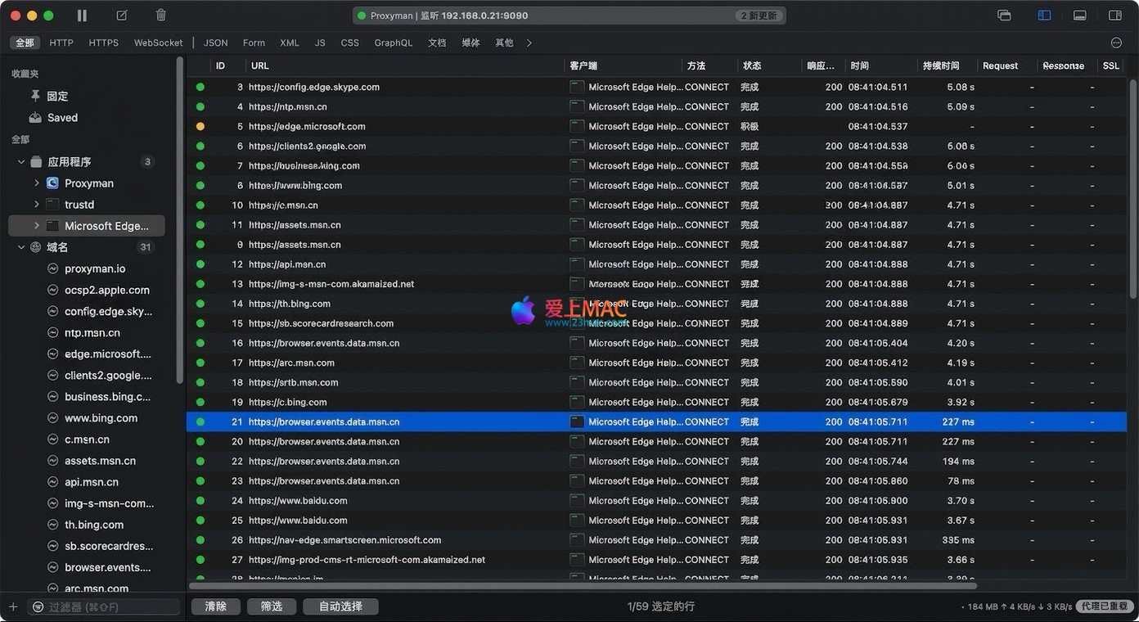This screenshot has height=622, width=1139.
Task: Collapse the 域名 domains section
Action: pos(21,247)
